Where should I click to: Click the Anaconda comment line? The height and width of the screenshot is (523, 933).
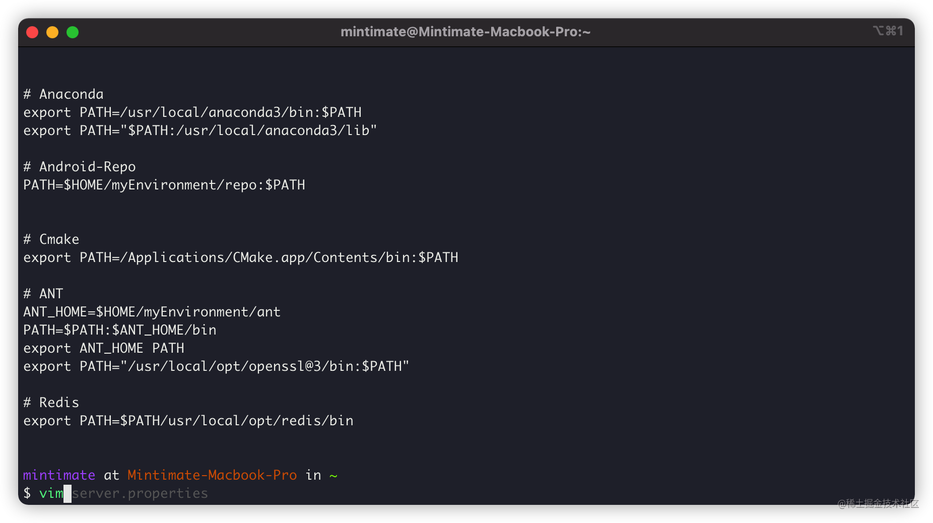click(63, 94)
